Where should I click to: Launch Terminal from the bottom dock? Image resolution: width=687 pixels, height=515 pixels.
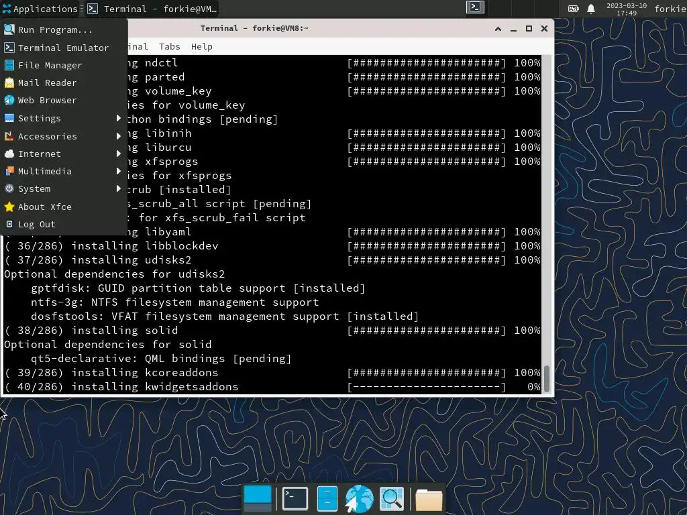pyautogui.click(x=295, y=498)
